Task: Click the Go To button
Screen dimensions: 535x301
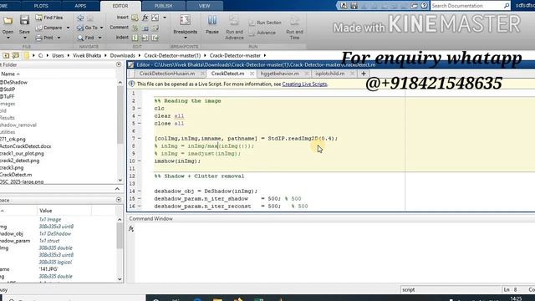Action: pyautogui.click(x=87, y=28)
